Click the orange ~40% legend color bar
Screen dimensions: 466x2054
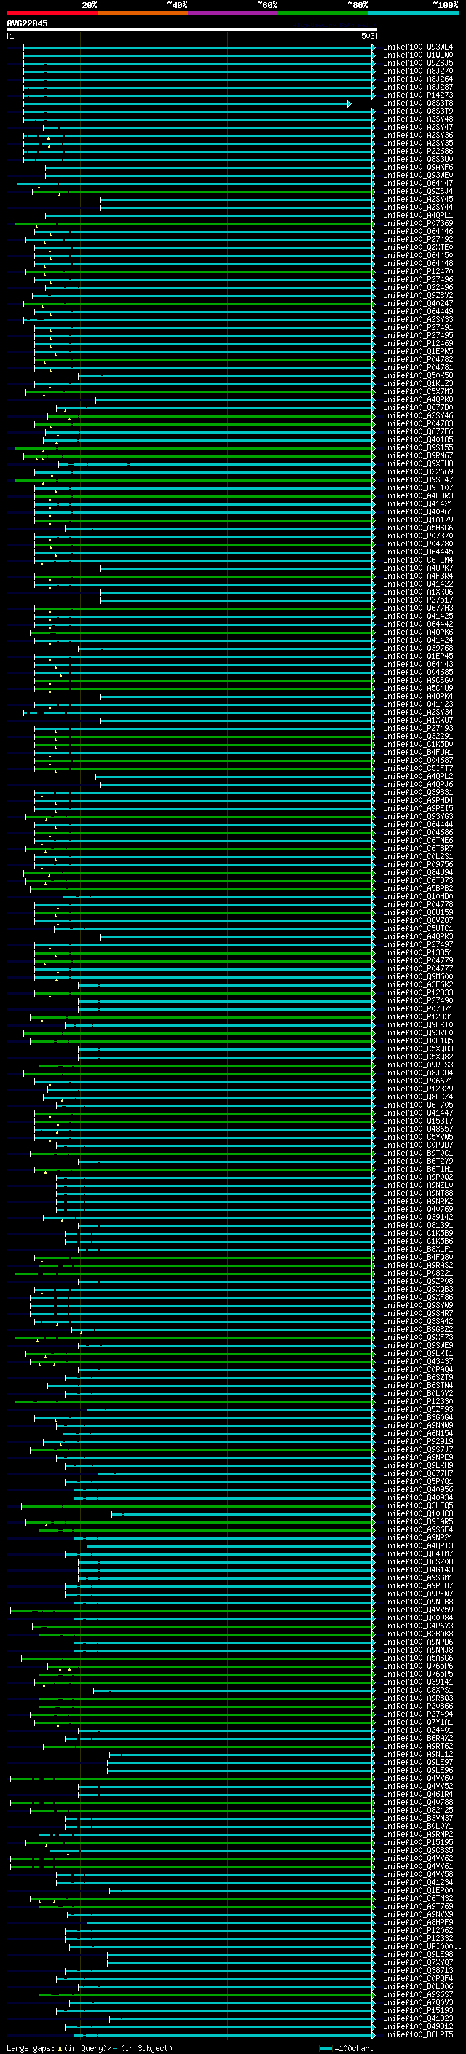(143, 13)
